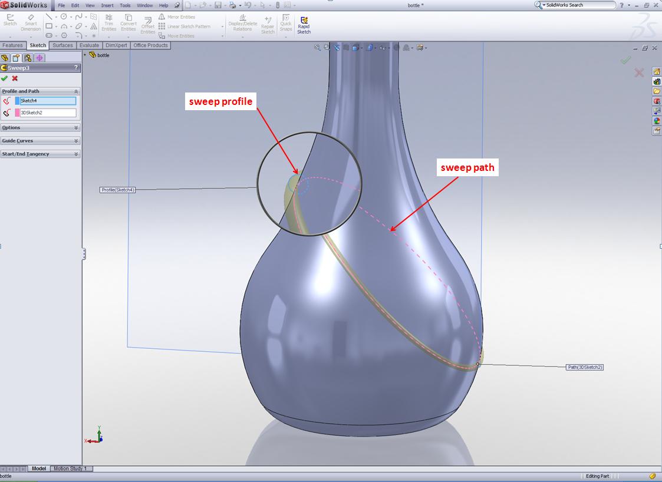Expand the Options section
Image resolution: width=662 pixels, height=482 pixels.
(76, 127)
